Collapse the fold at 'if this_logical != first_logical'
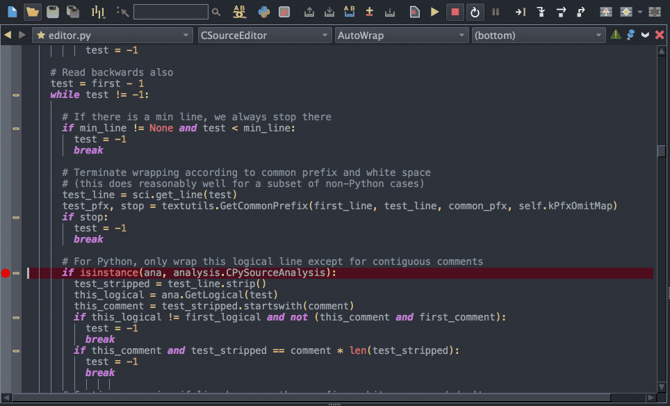 point(16,318)
